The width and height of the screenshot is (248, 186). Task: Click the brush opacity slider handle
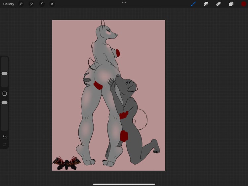pyautogui.click(x=4, y=103)
